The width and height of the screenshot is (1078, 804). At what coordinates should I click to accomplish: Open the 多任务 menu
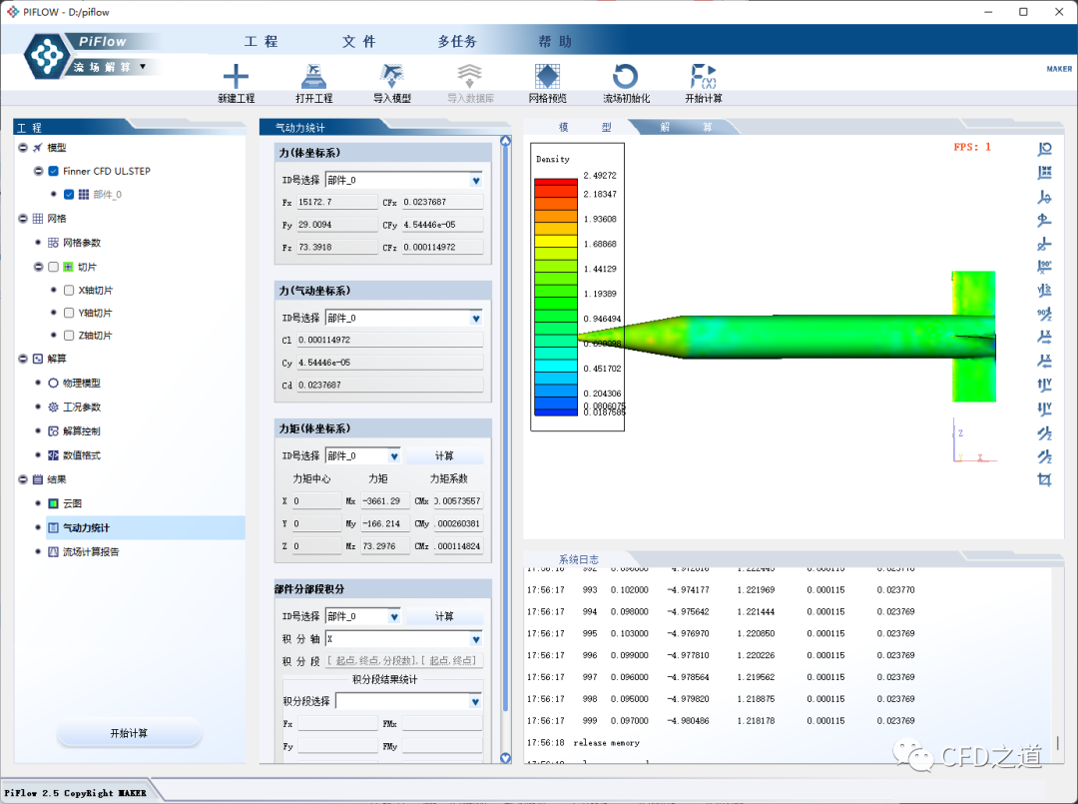(x=457, y=42)
